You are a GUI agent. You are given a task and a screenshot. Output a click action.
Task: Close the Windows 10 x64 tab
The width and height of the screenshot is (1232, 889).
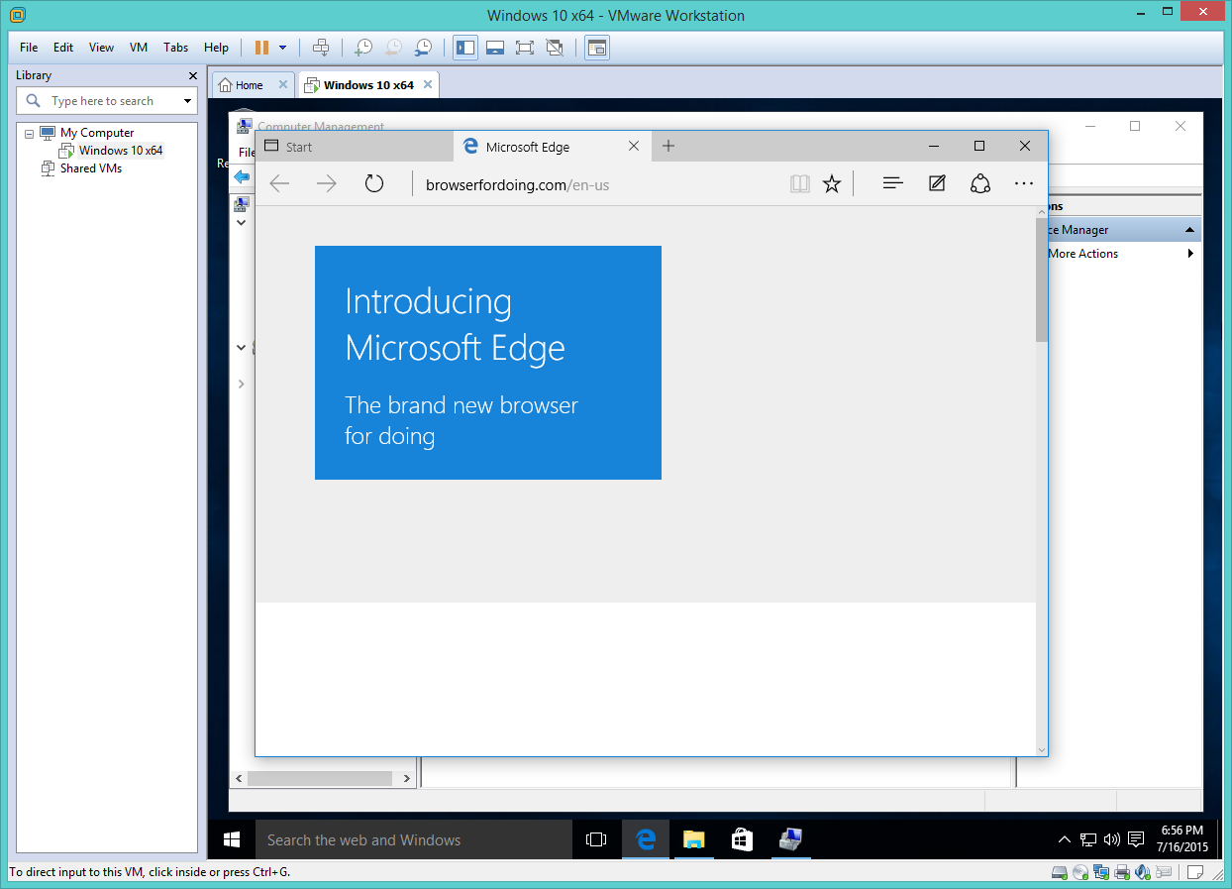(428, 85)
